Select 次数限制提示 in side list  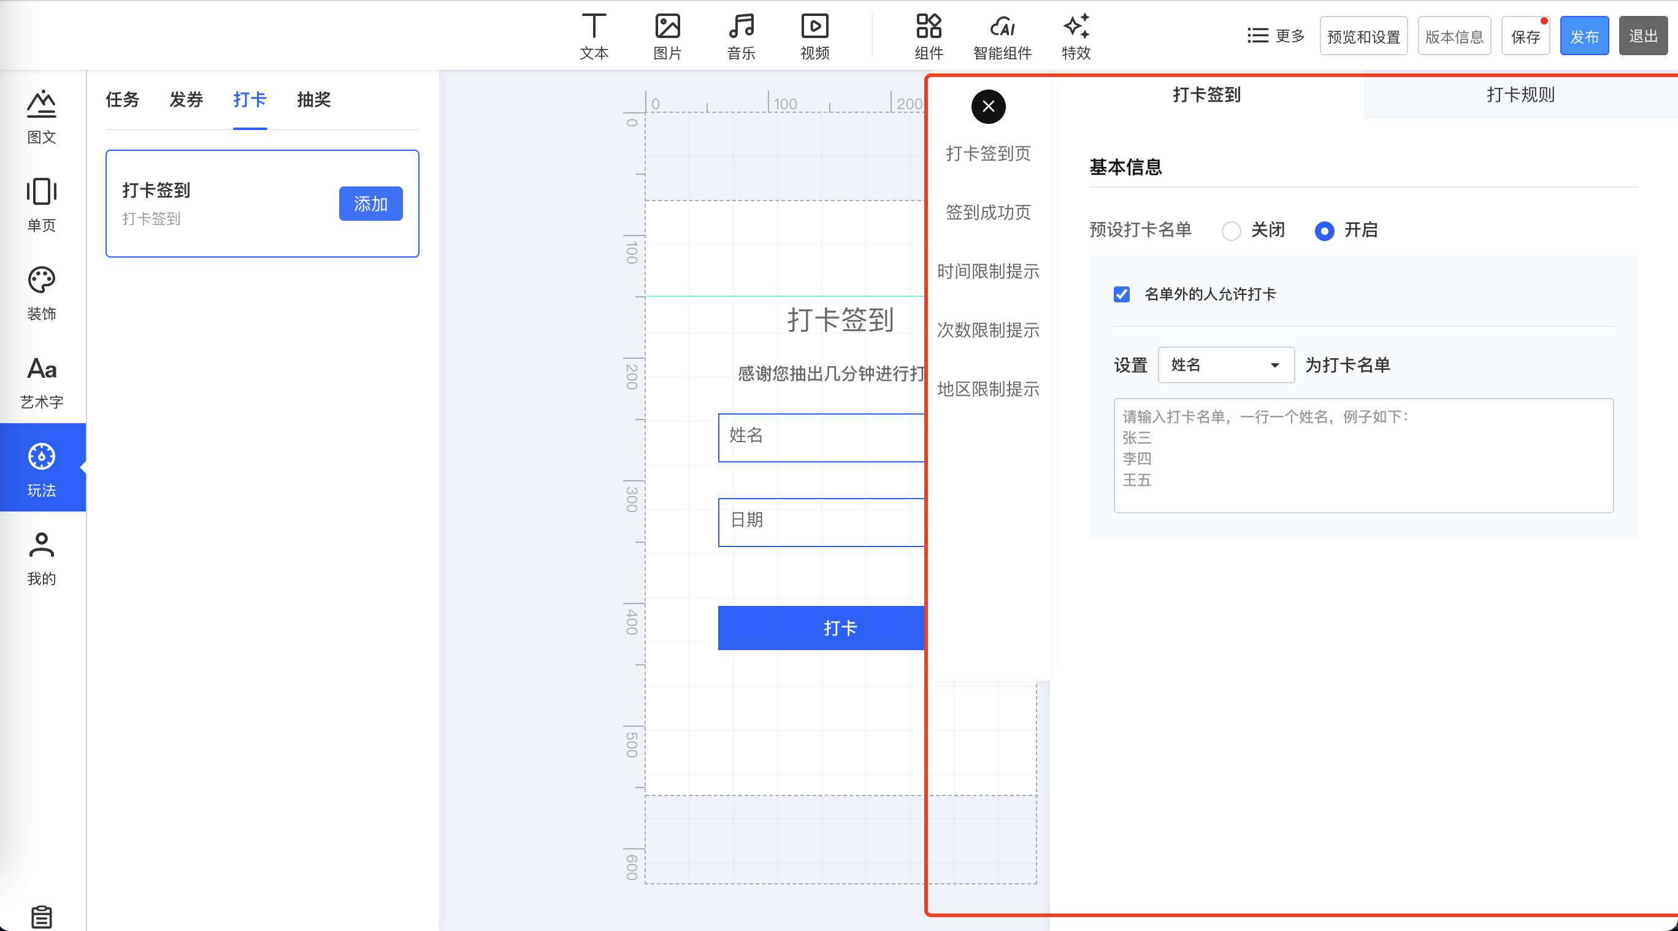tap(987, 330)
